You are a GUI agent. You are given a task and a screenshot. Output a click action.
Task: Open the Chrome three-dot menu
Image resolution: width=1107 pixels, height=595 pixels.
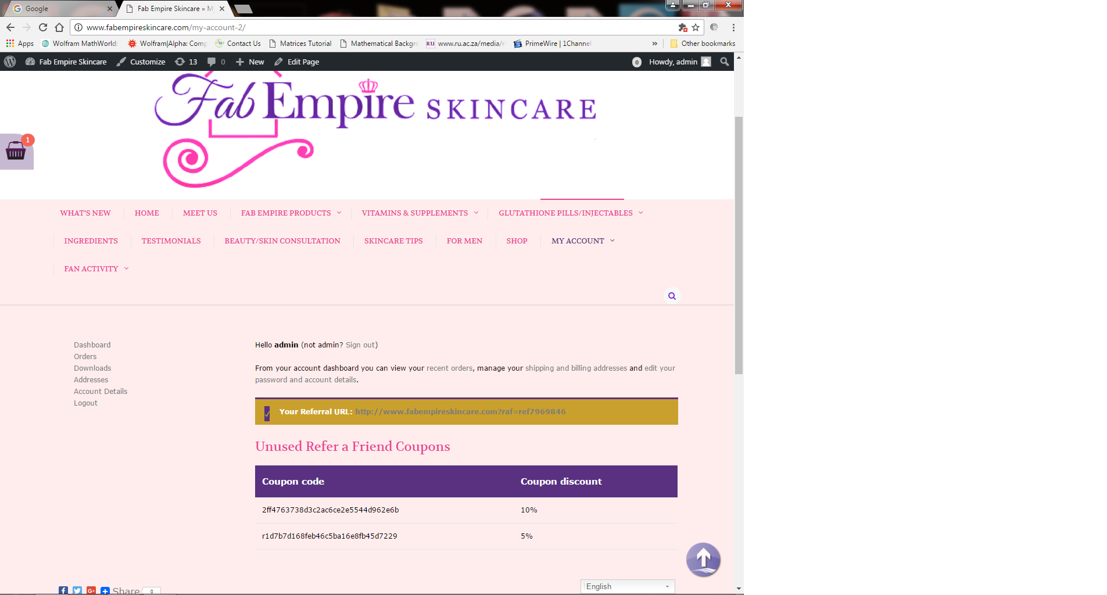click(x=733, y=27)
